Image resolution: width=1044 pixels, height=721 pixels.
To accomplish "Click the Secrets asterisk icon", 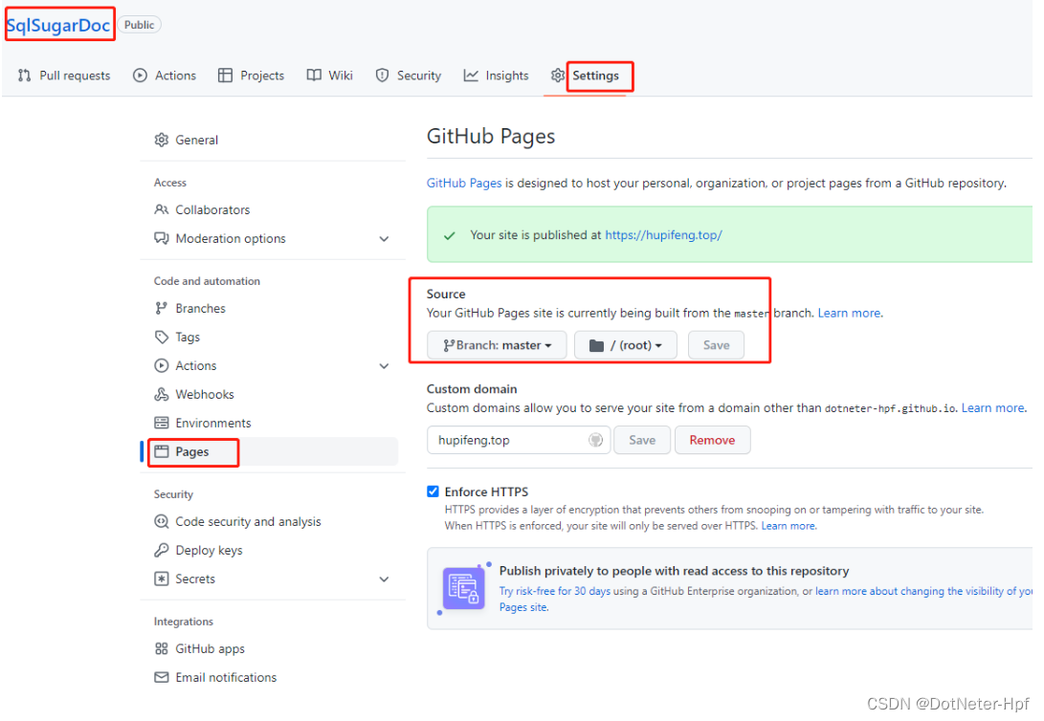I will pyautogui.click(x=161, y=578).
